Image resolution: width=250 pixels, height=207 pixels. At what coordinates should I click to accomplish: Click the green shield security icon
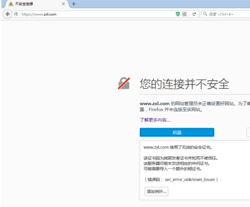[177, 14]
